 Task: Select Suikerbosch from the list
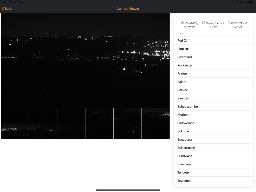click(215, 148)
